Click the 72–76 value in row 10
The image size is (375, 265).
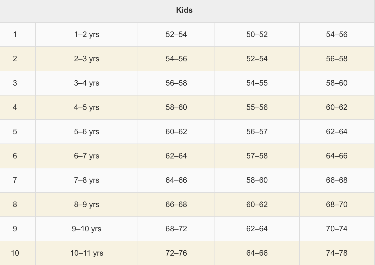(x=176, y=253)
